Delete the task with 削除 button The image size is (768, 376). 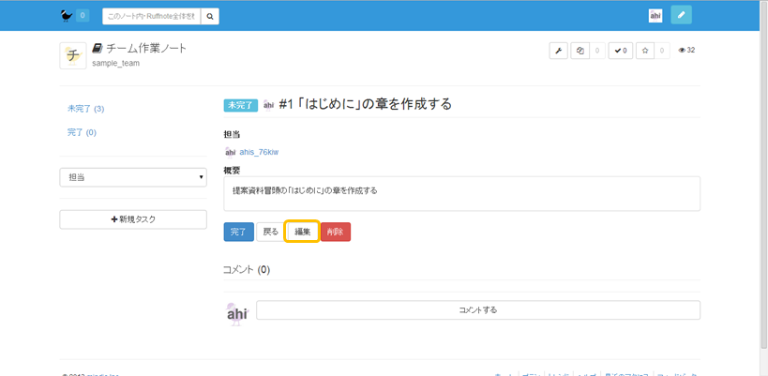(x=335, y=232)
